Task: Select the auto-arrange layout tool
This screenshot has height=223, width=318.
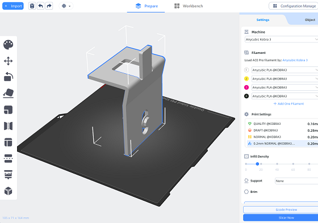Action: [9, 142]
